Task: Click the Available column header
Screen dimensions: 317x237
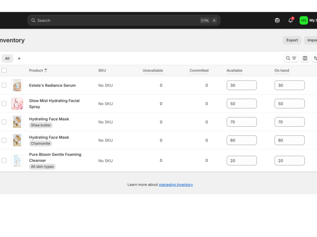Action: (x=234, y=70)
